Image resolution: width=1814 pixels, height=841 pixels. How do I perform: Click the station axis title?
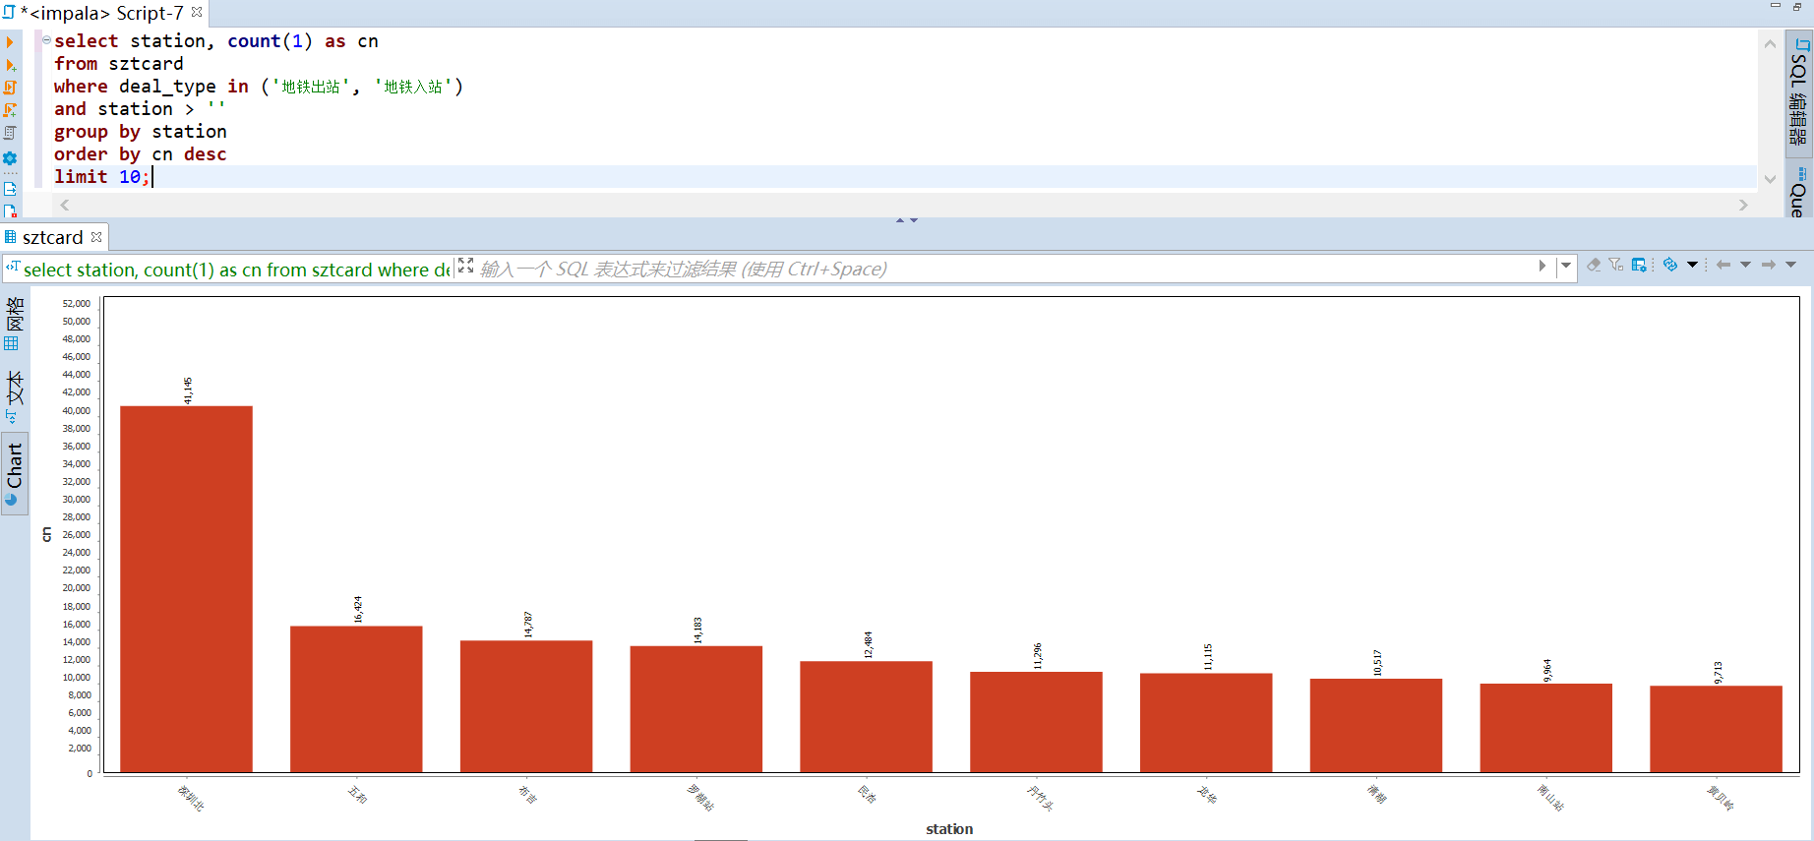coord(949,829)
